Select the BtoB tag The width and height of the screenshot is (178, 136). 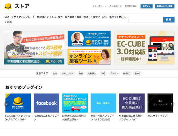(137, 73)
